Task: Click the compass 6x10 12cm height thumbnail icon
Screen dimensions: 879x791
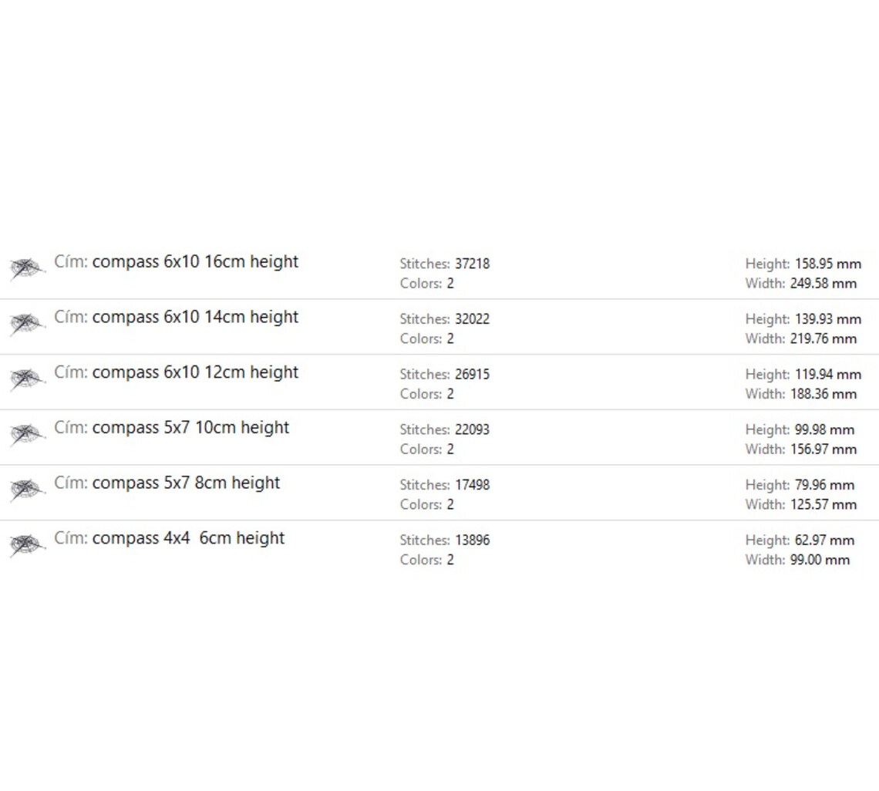Action: point(25,379)
